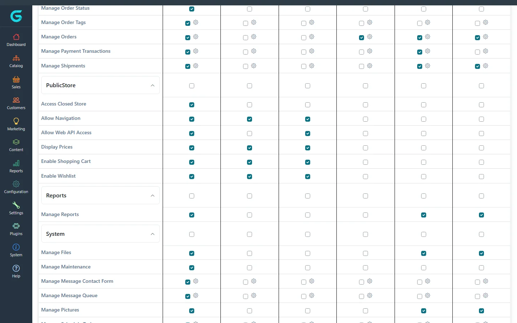This screenshot has width=517, height=323.
Task: Click the "Manage Shipments" row label
Action: pyautogui.click(x=63, y=66)
